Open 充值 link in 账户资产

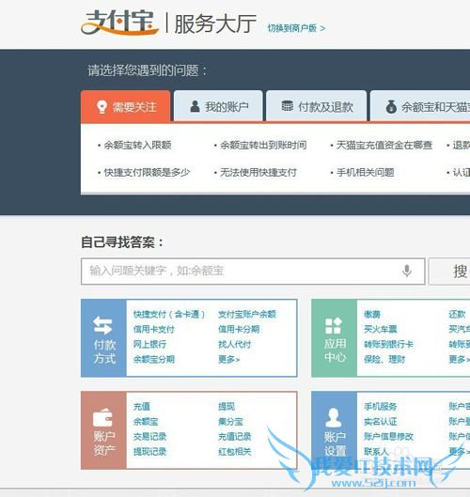(x=141, y=407)
